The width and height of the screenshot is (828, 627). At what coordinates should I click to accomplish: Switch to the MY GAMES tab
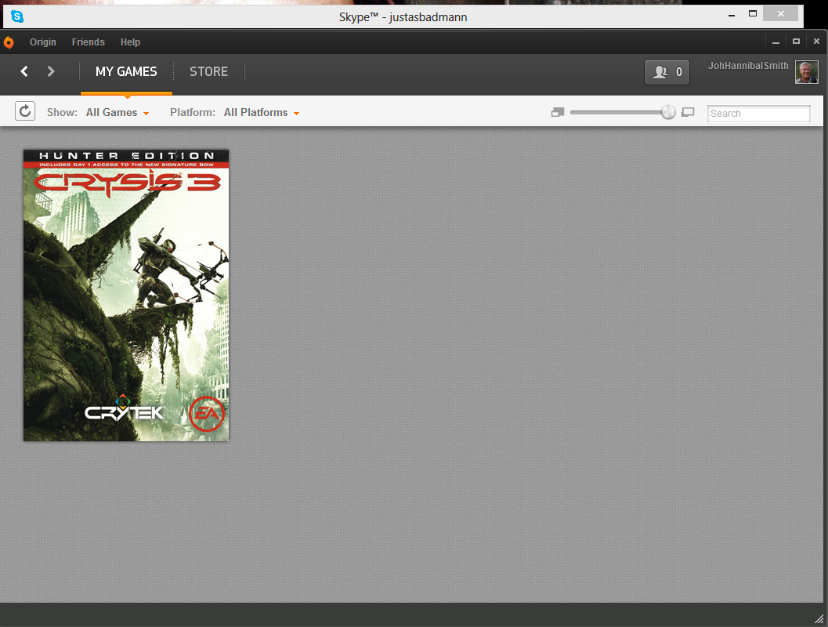coord(126,72)
